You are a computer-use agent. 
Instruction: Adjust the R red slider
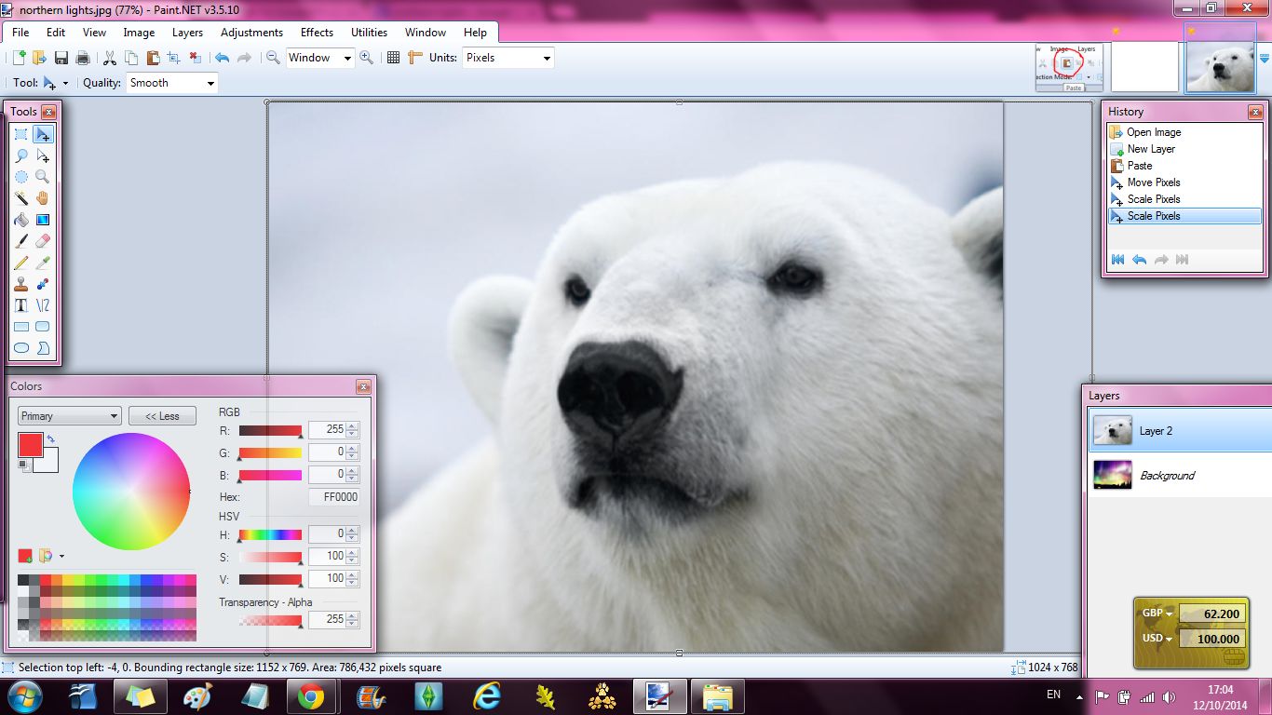point(270,430)
